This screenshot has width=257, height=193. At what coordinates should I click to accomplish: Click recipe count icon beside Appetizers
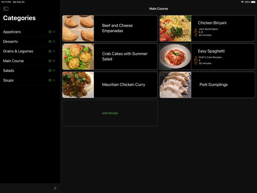pyautogui.click(x=50, y=32)
